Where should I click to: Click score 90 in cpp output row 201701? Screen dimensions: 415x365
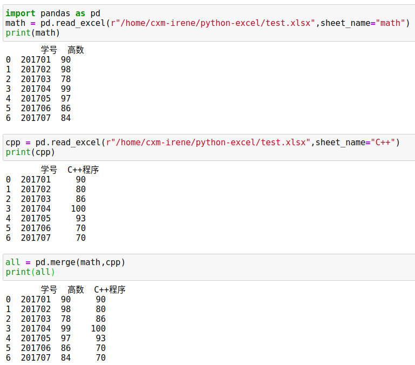81,179
